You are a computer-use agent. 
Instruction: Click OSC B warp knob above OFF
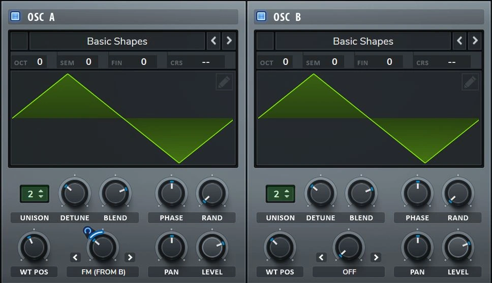[349, 247]
